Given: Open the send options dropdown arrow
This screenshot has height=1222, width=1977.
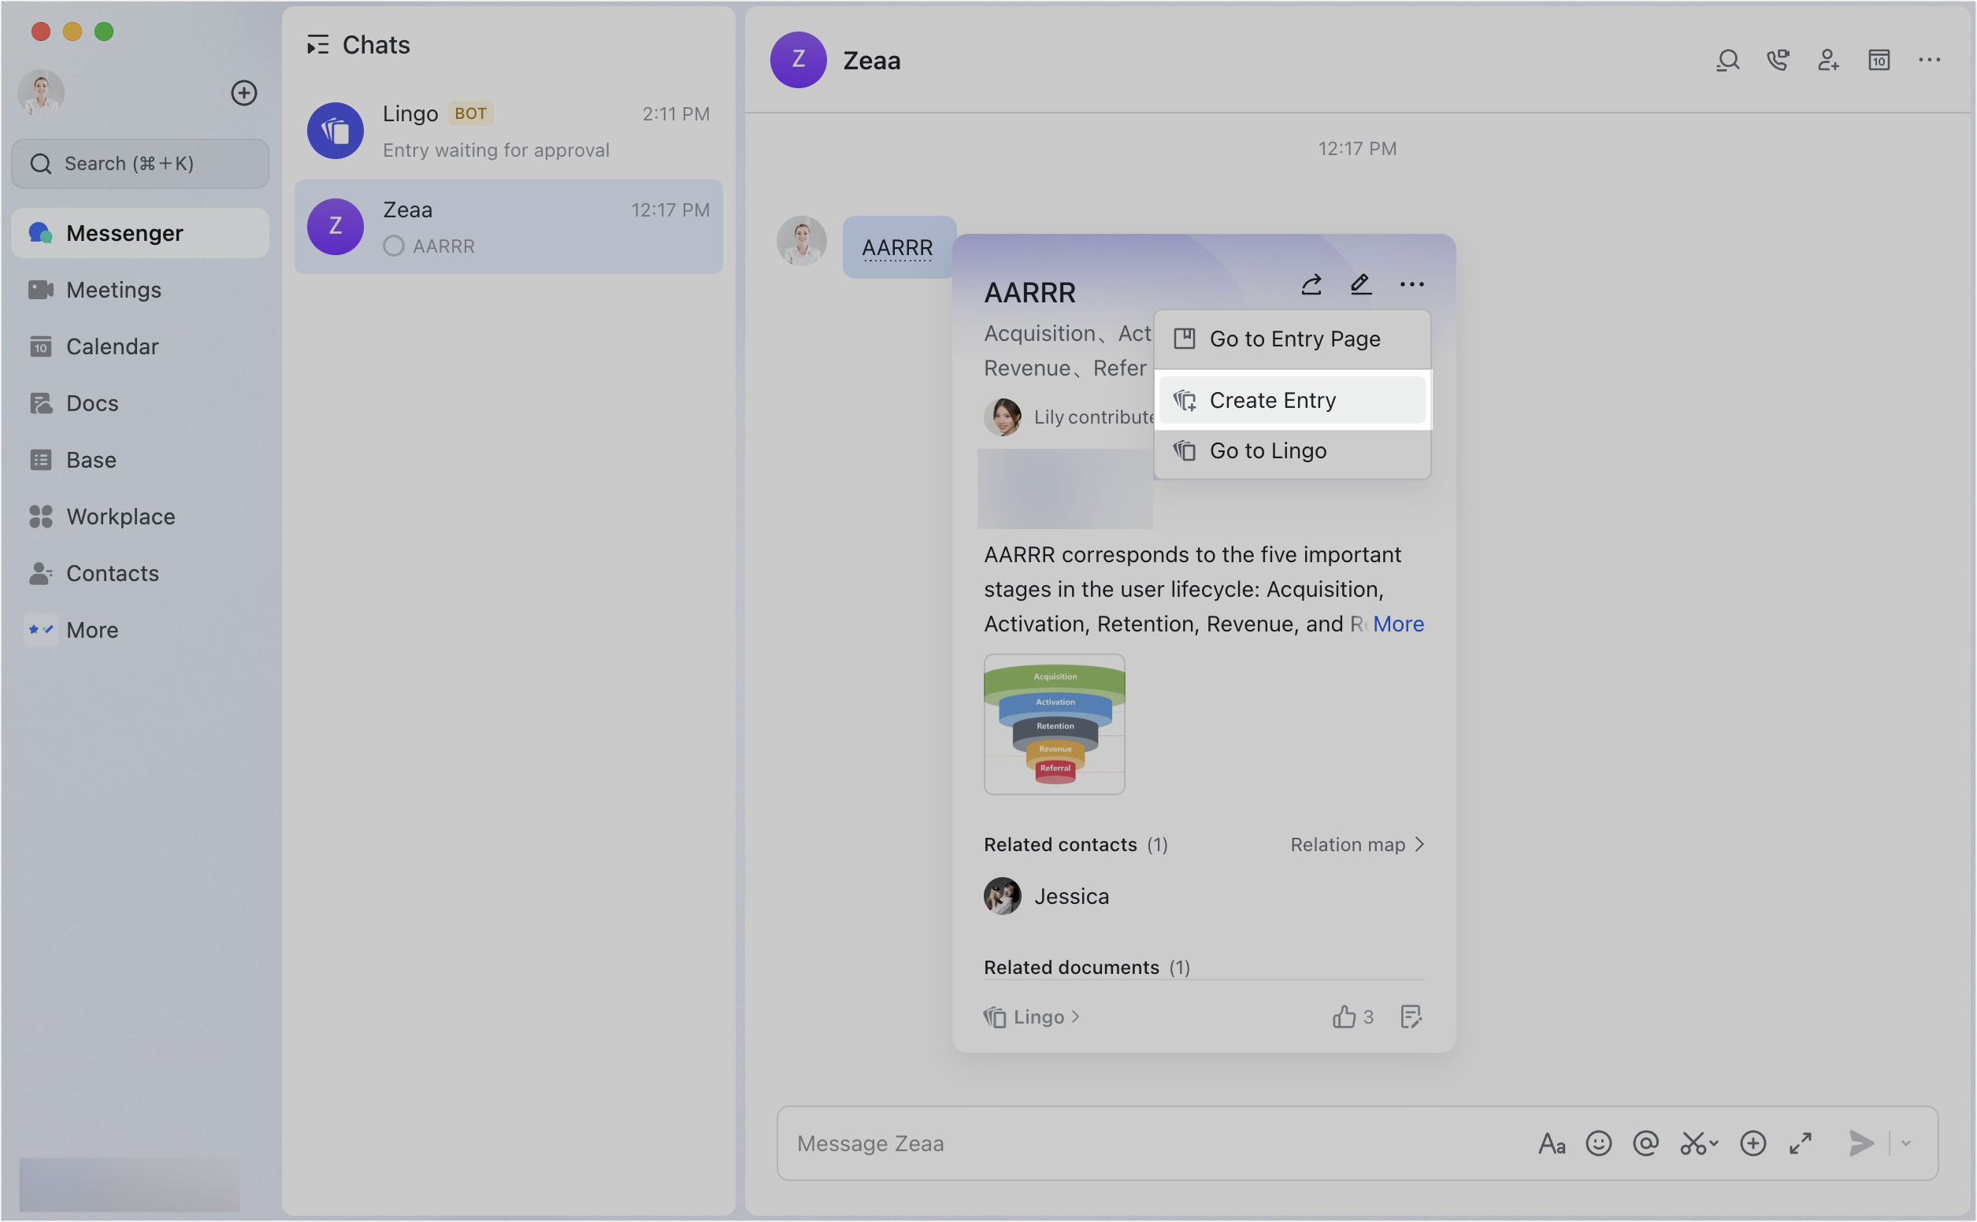Looking at the screenshot, I should [x=1906, y=1143].
